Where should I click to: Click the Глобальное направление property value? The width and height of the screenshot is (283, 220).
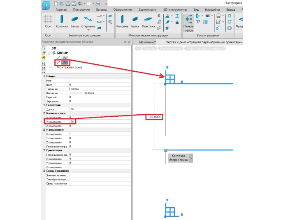[100, 147]
